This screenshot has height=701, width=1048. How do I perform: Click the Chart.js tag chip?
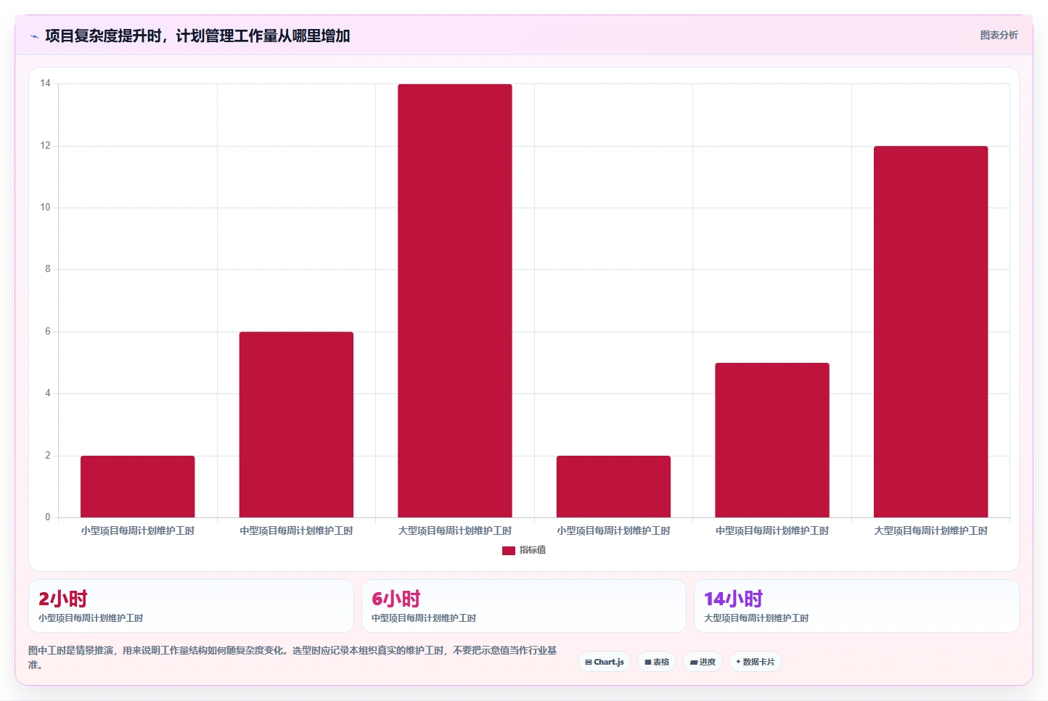pos(605,662)
